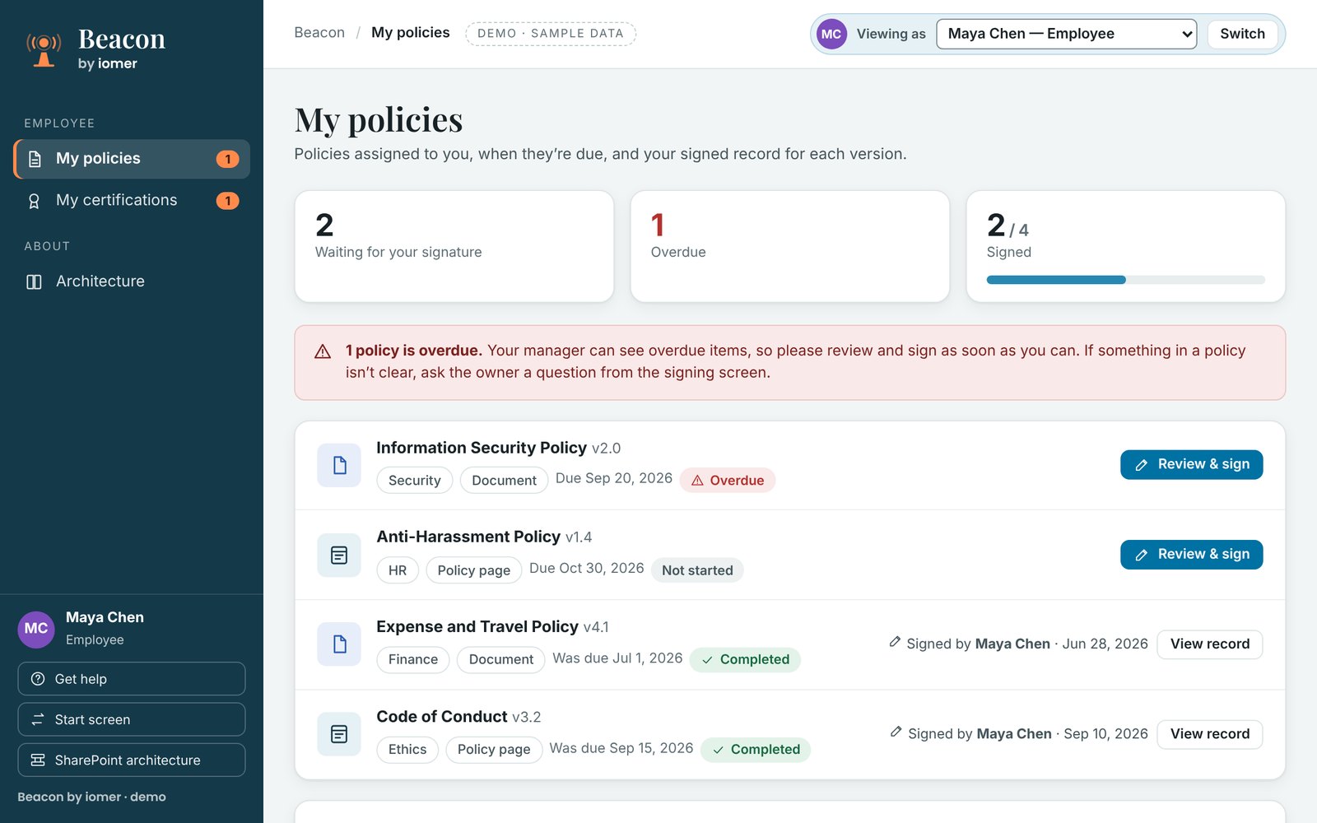Review & sign Anti-Harassment Policy
The width and height of the screenshot is (1317, 823).
(1191, 555)
